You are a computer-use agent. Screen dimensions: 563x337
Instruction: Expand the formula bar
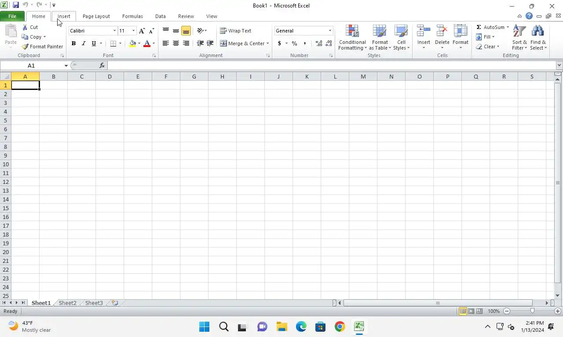(559, 65)
